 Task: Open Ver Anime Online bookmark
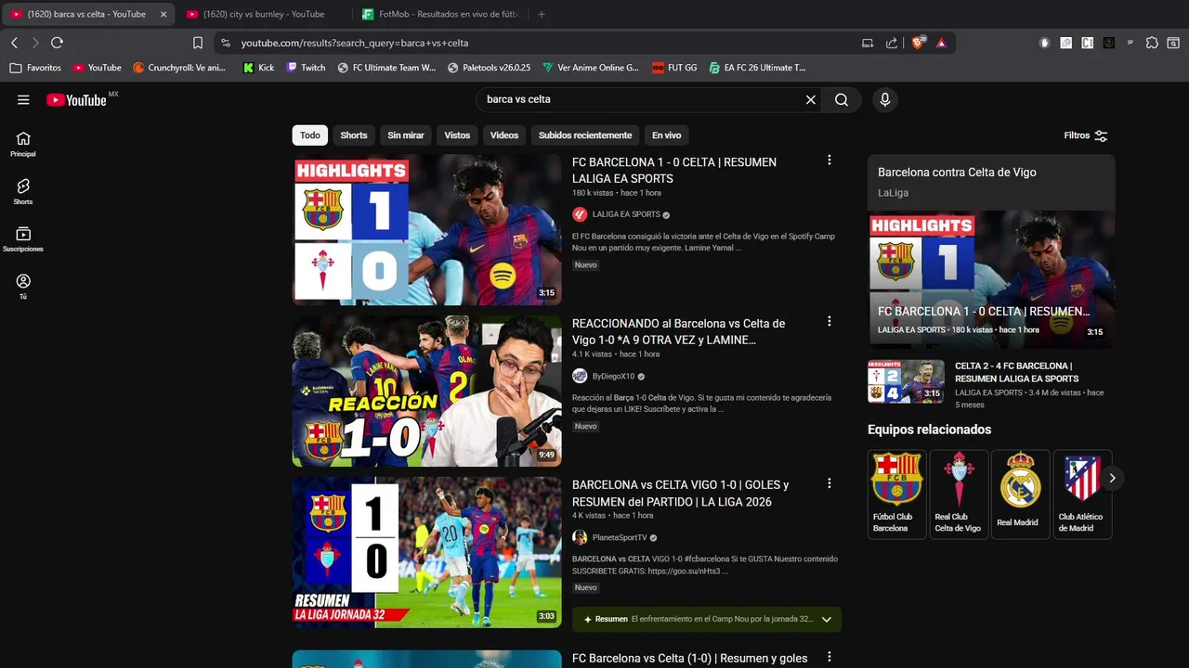(591, 68)
